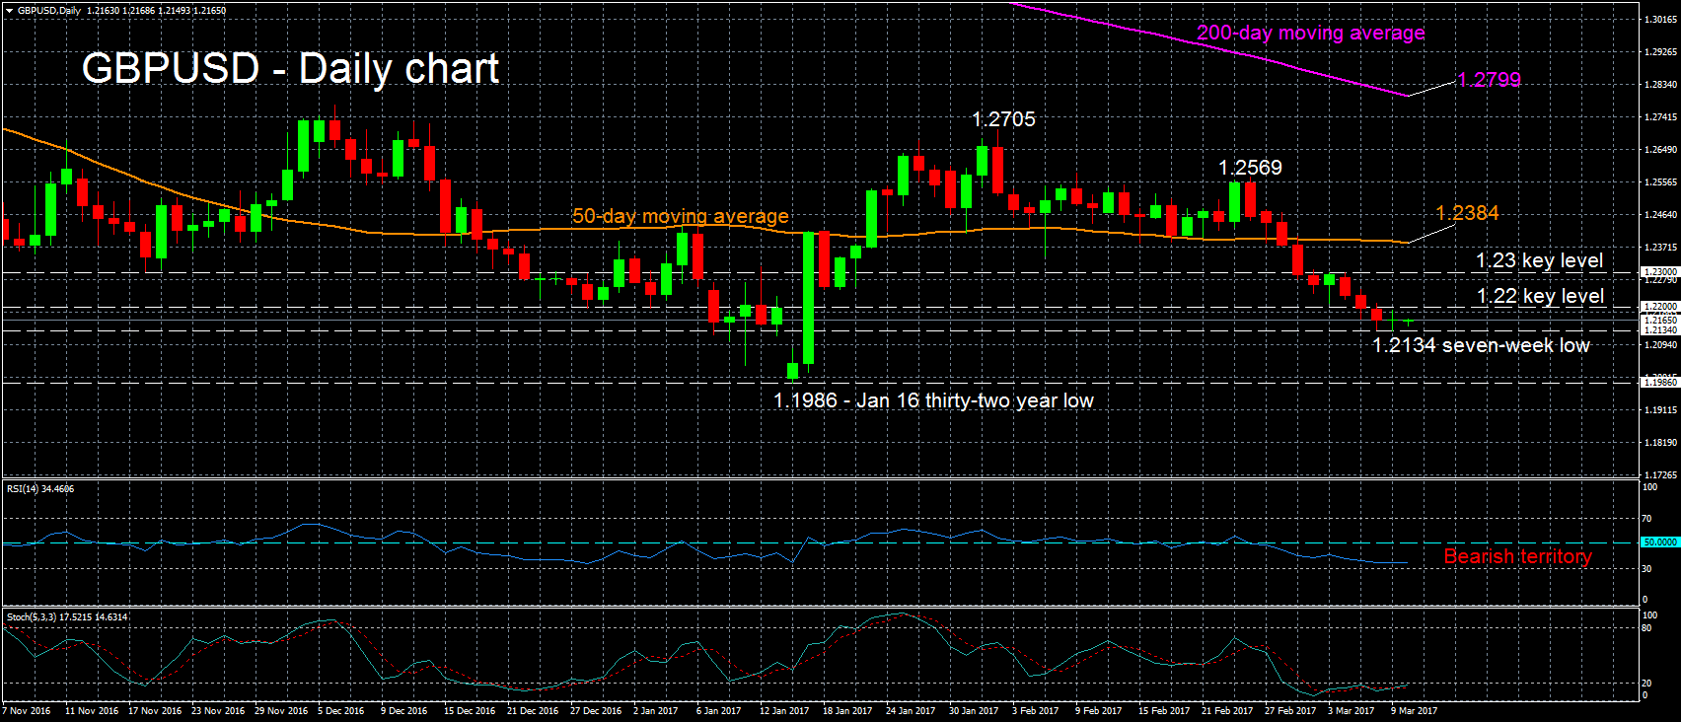Image resolution: width=1681 pixels, height=722 pixels.
Task: Click the 1.19860 price axis marker
Action: [1659, 382]
